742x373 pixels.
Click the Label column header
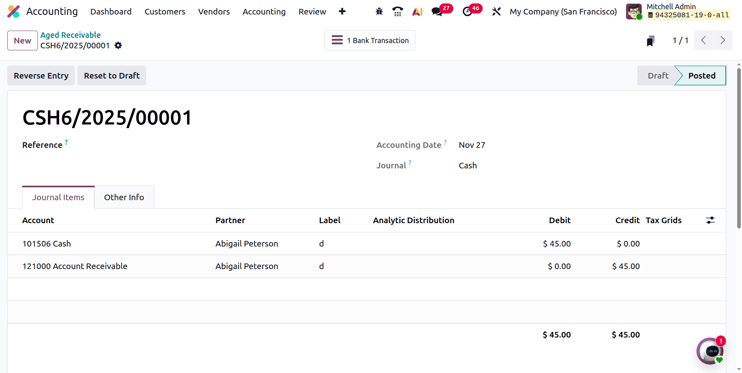pyautogui.click(x=330, y=220)
